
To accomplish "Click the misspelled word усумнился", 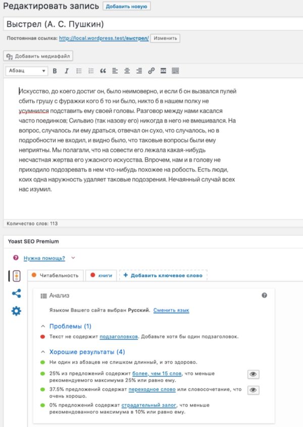I will 33,111.
